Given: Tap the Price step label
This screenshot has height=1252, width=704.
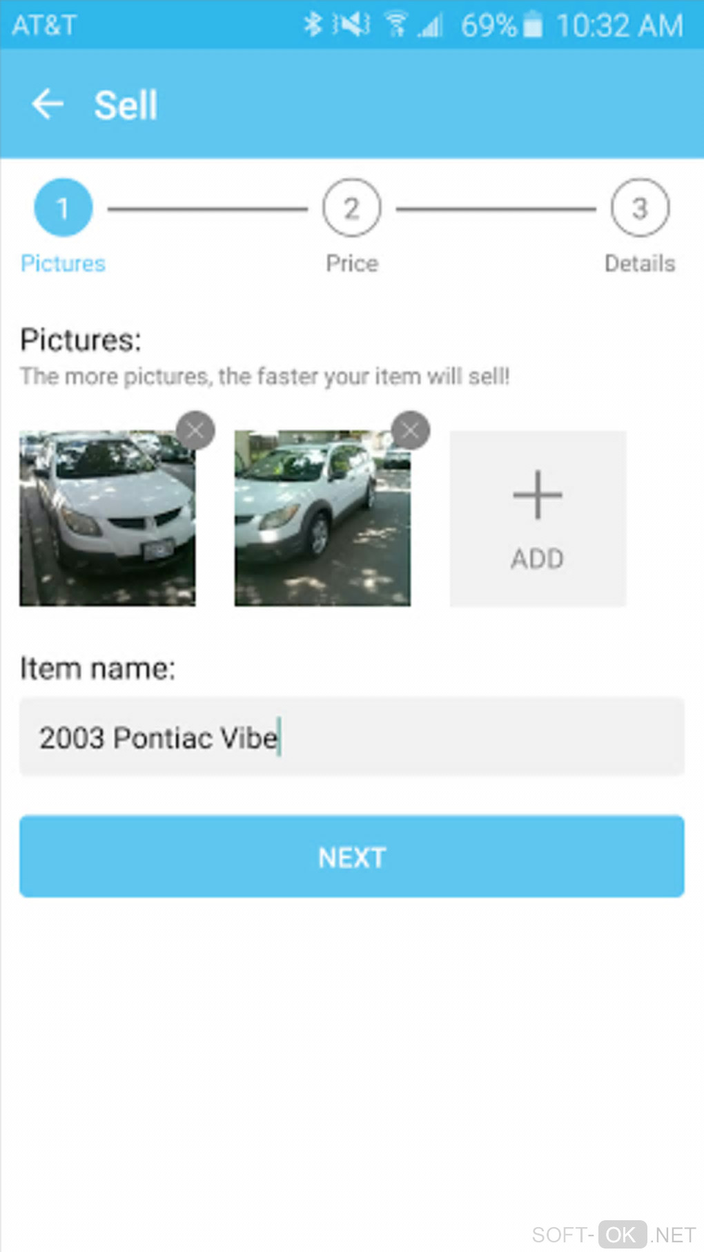Looking at the screenshot, I should (x=352, y=263).
